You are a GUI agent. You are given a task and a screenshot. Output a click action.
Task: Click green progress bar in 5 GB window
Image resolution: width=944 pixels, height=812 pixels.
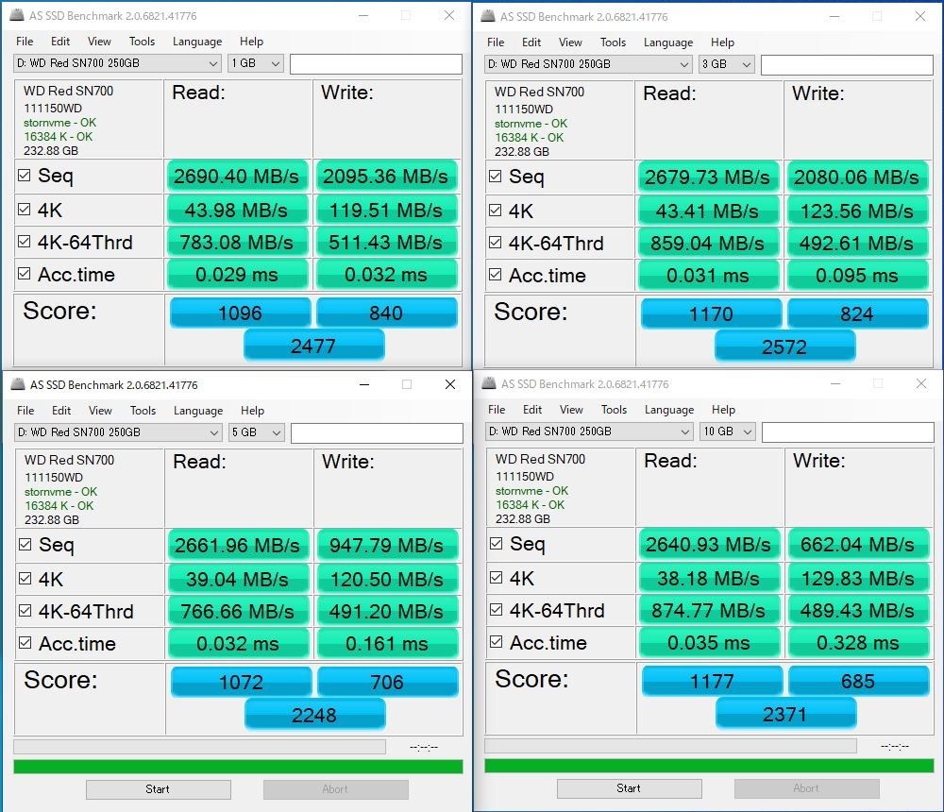point(238,767)
